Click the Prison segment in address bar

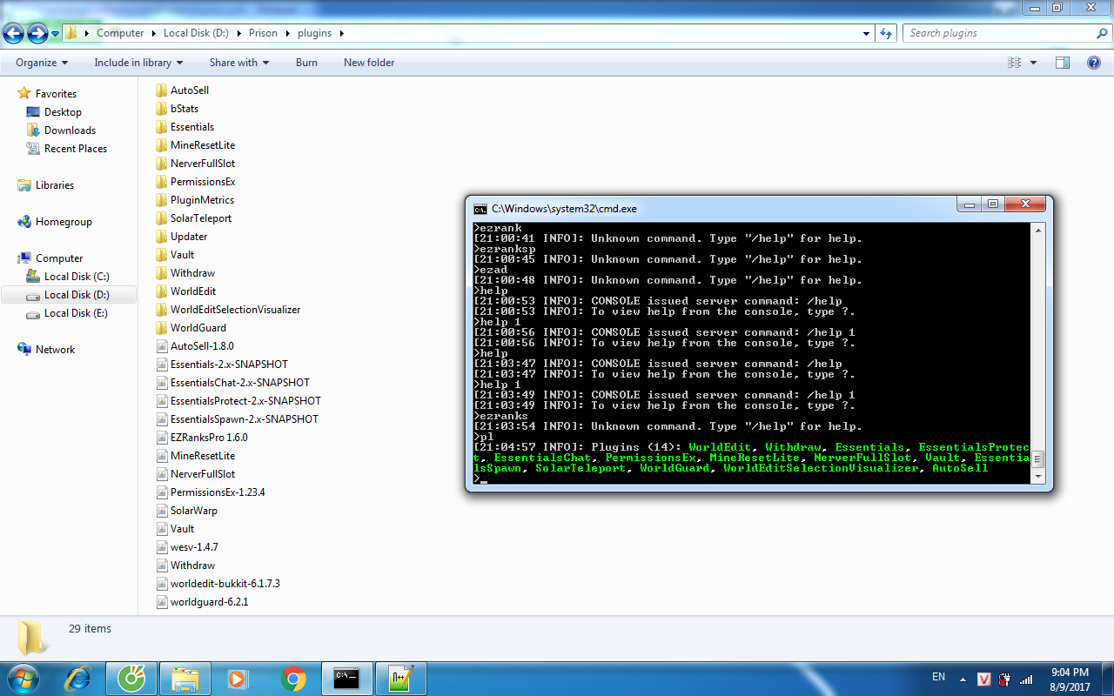pos(263,33)
